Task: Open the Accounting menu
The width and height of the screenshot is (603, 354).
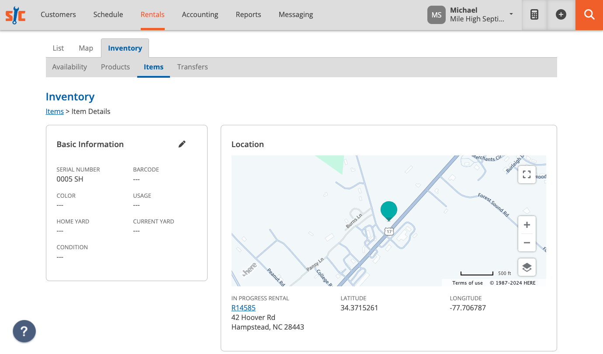Action: pos(200,14)
